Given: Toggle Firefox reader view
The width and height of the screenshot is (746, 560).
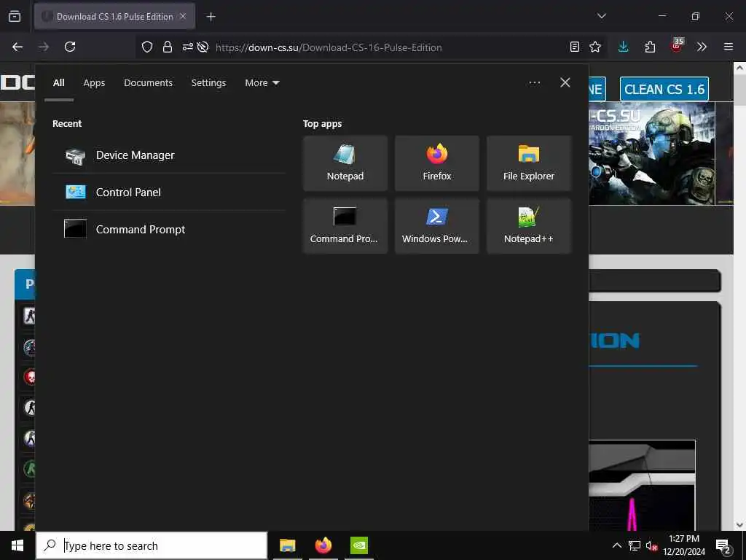Looking at the screenshot, I should (575, 47).
